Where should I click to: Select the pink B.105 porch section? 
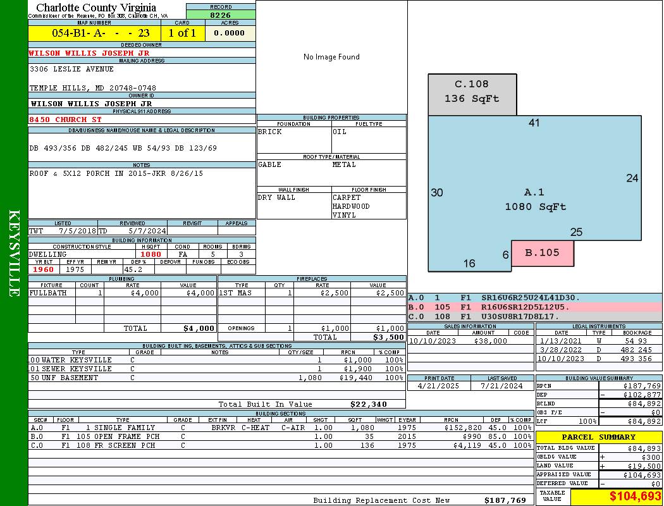542,253
